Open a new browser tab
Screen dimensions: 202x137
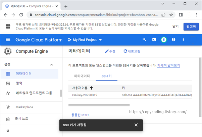(x=66, y=6)
